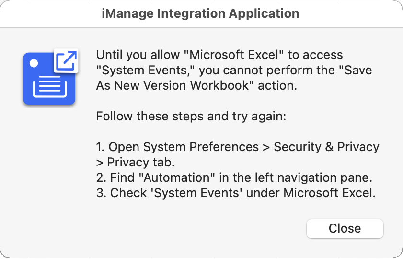403x259 pixels.
Task: Click the Close button
Action: point(345,228)
